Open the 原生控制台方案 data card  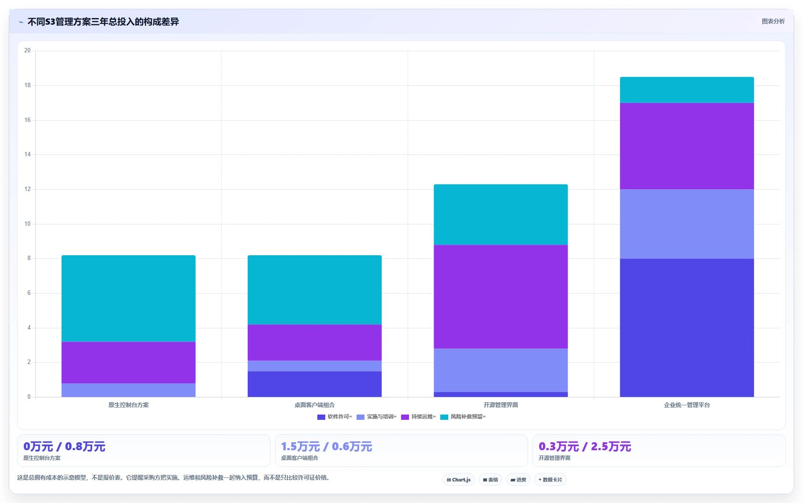tap(144, 451)
